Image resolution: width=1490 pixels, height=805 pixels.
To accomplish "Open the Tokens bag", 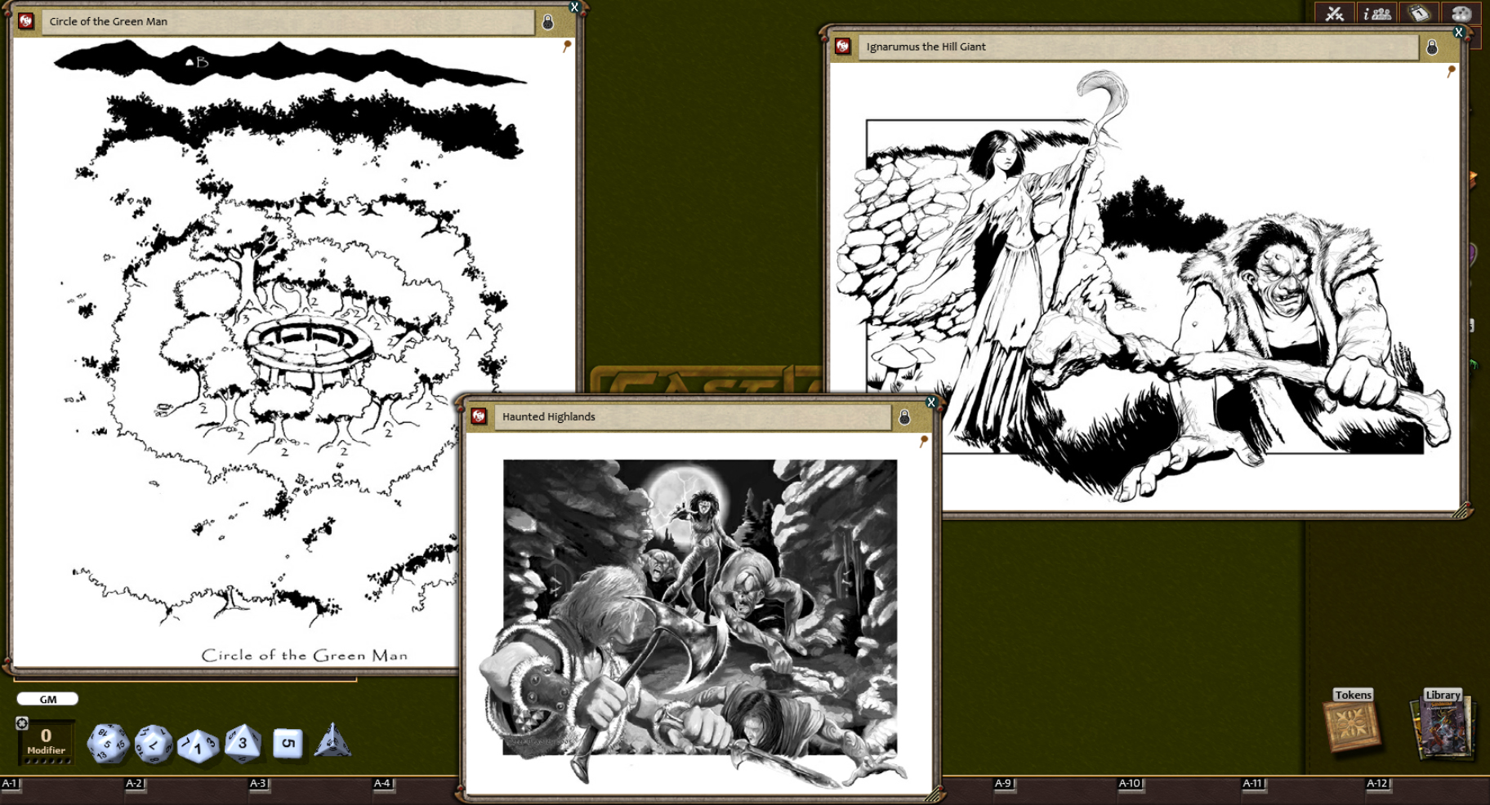I will tap(1351, 725).
